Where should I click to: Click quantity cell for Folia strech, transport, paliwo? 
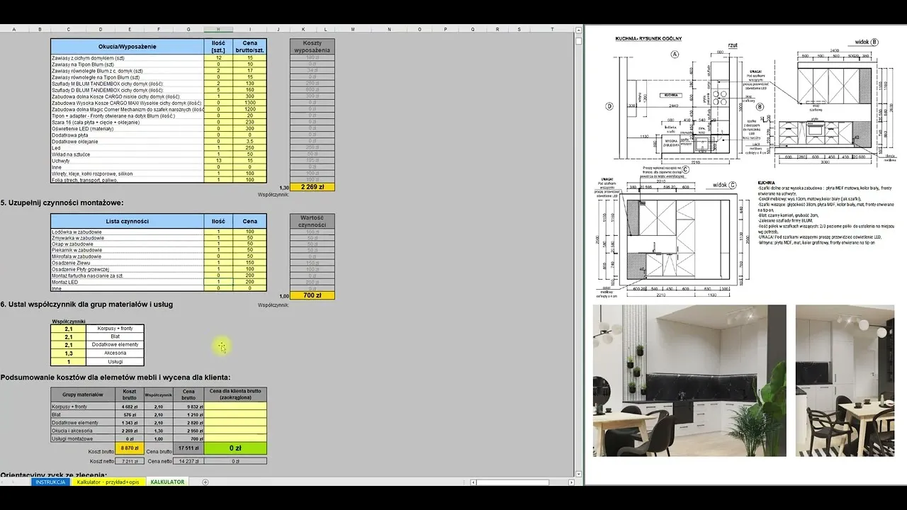coord(218,180)
